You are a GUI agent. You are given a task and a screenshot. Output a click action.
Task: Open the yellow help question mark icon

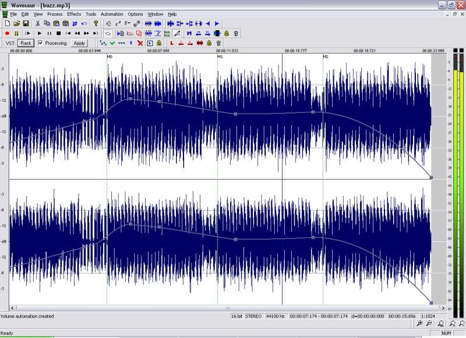point(96,23)
